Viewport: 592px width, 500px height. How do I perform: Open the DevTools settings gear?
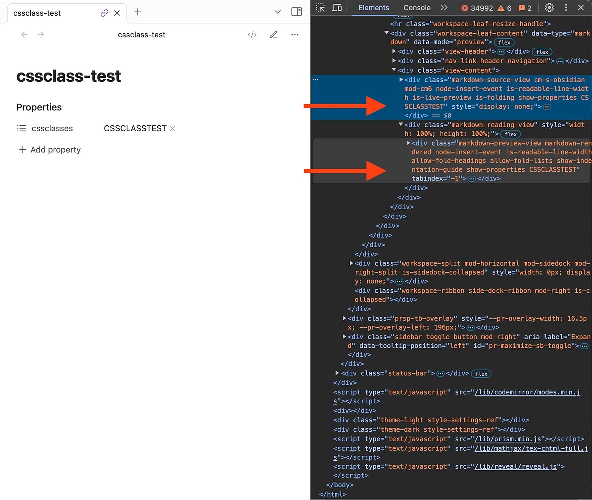point(549,8)
